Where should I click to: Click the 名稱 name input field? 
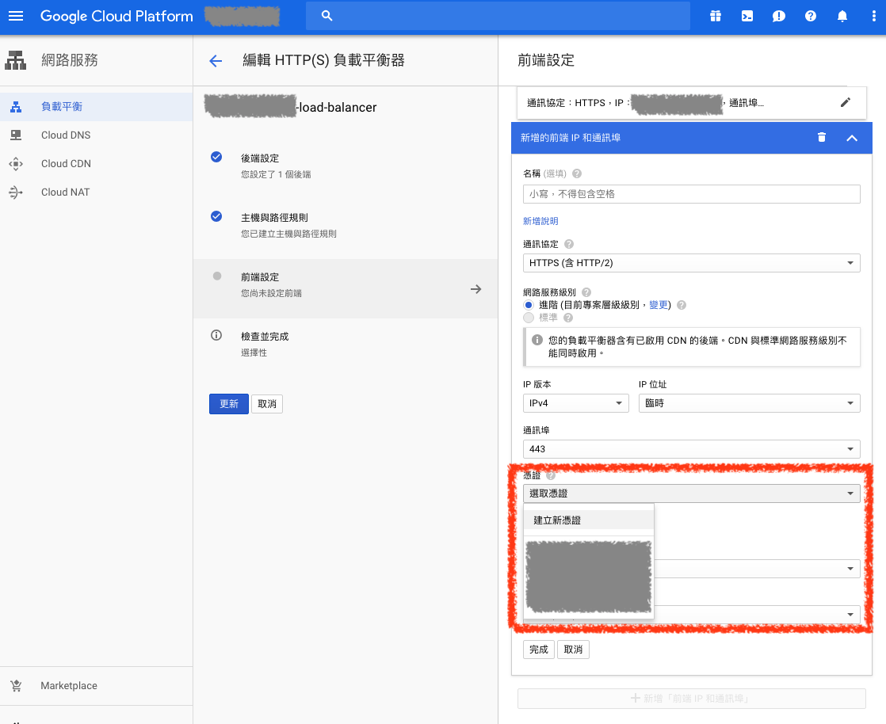pyautogui.click(x=691, y=194)
